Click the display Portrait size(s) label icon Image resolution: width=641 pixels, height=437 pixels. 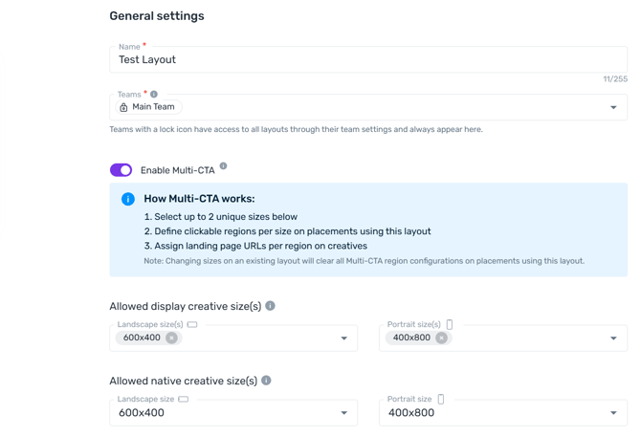click(x=450, y=325)
